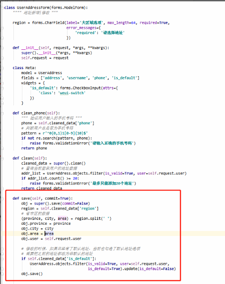Click the highlighted 'obj.area = area' line
The image size is (225, 284).
(x=37, y=234)
